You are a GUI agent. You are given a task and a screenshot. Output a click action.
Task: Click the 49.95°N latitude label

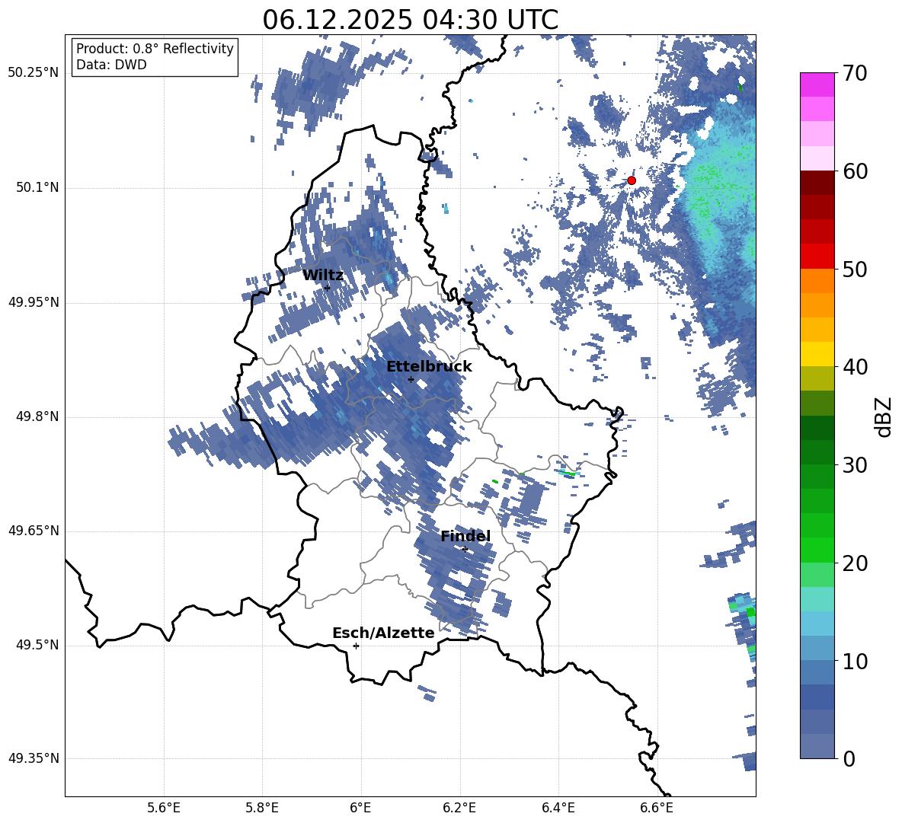(x=34, y=302)
